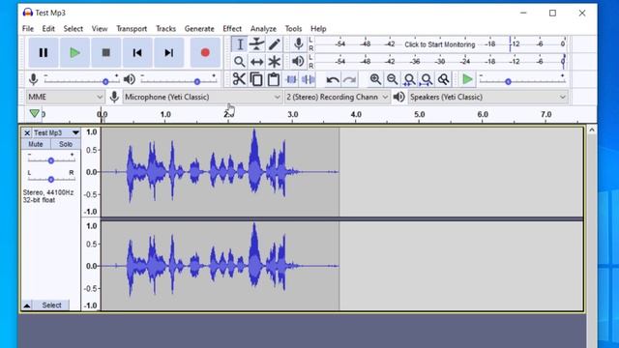The width and height of the screenshot is (619, 348).
Task: Open the View menu
Action: (x=100, y=28)
